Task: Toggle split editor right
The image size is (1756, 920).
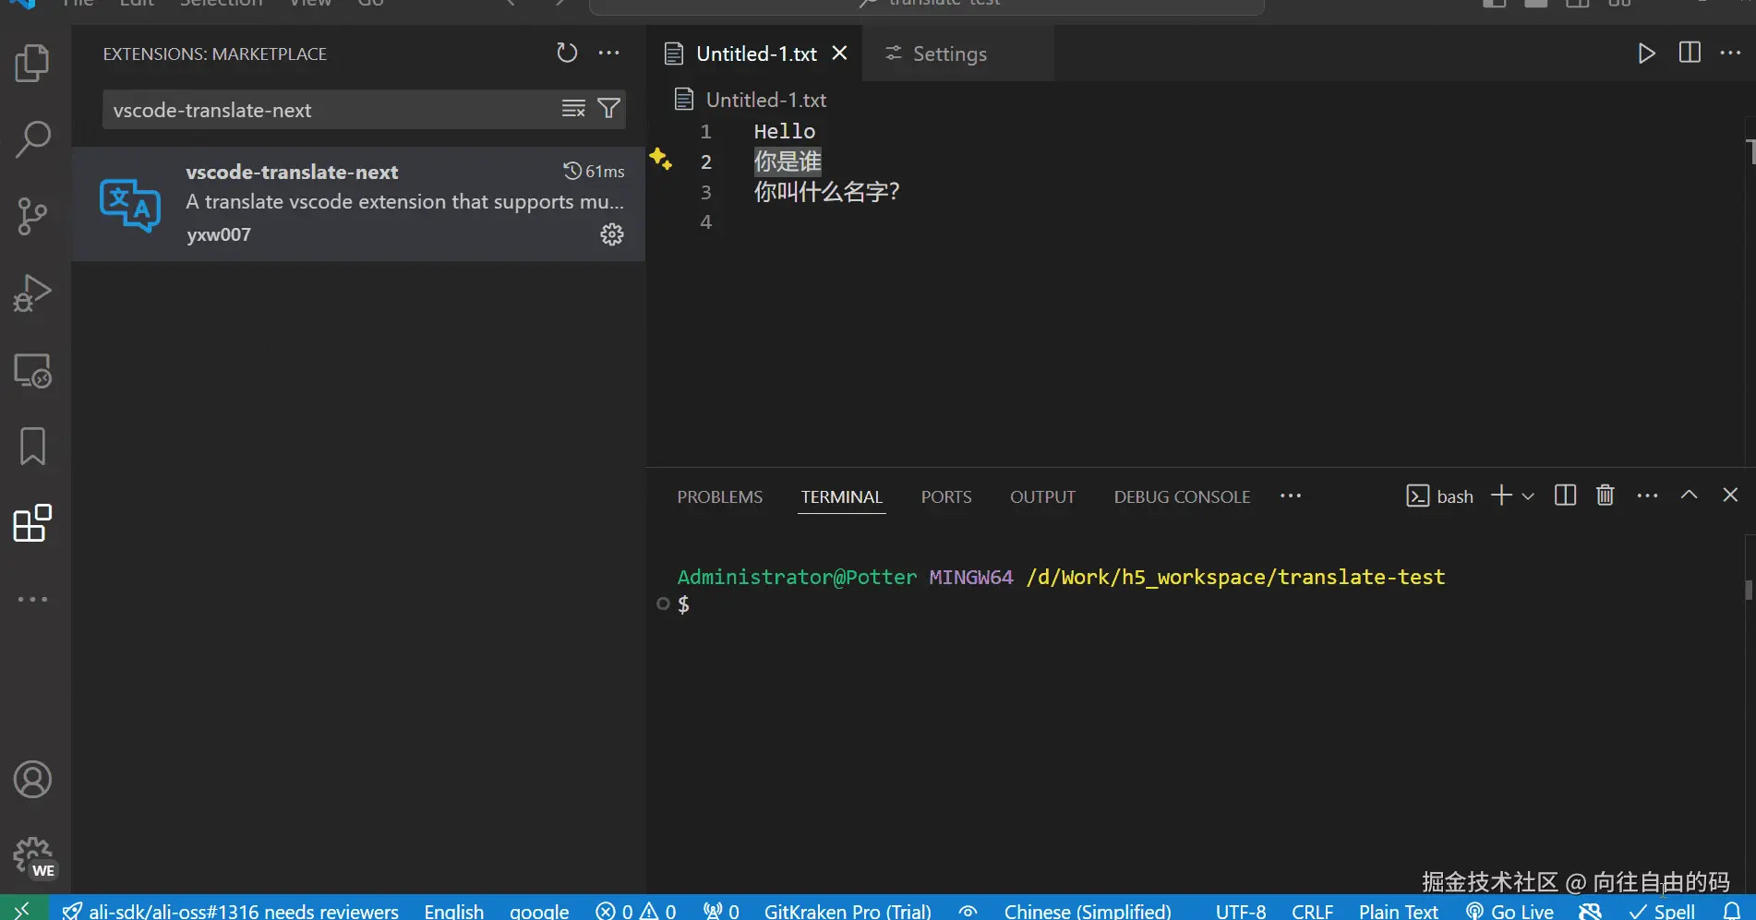Action: pos(1690,53)
